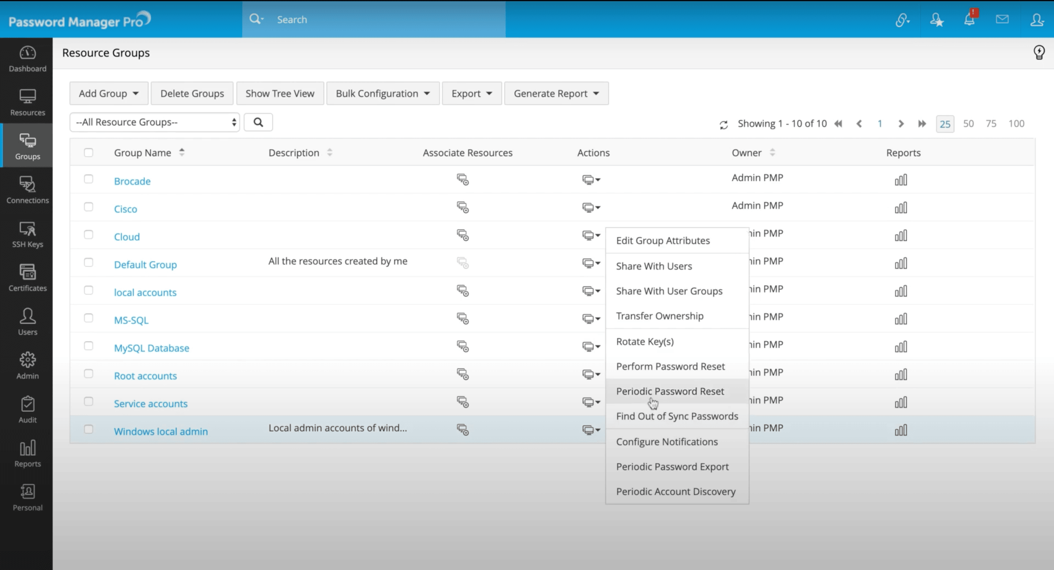Sort by Group Name column
Screen dimensions: 1054x570
149,153
